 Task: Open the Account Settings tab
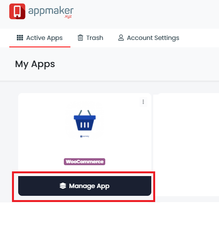coord(149,38)
